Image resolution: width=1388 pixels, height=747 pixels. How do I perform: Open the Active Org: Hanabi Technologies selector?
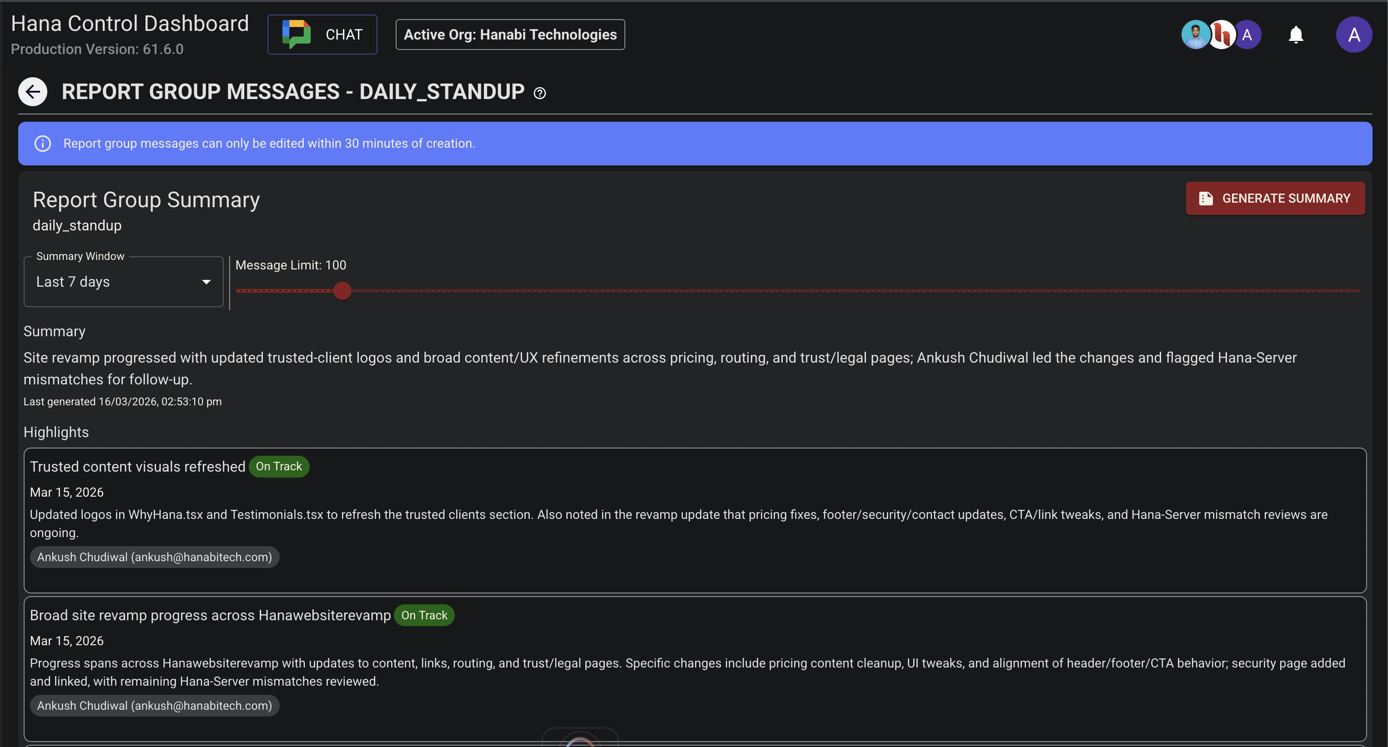(x=509, y=35)
